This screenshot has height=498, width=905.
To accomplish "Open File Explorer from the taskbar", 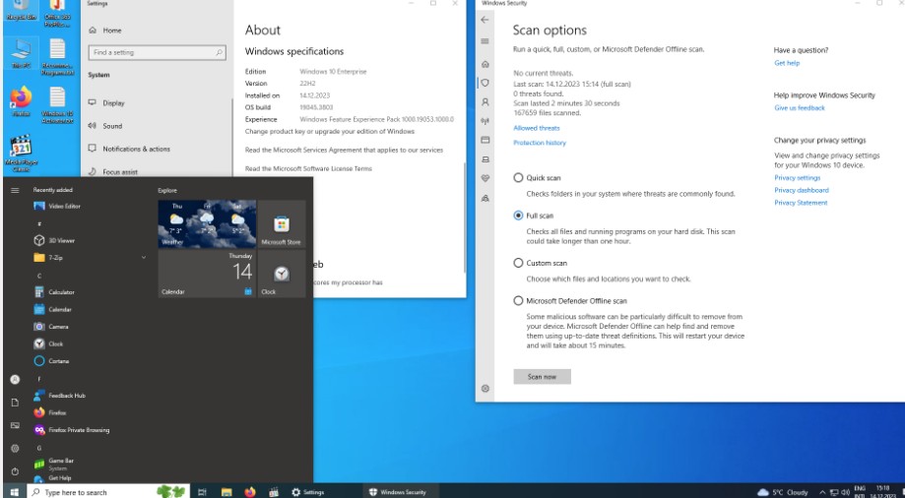I will [x=226, y=492].
